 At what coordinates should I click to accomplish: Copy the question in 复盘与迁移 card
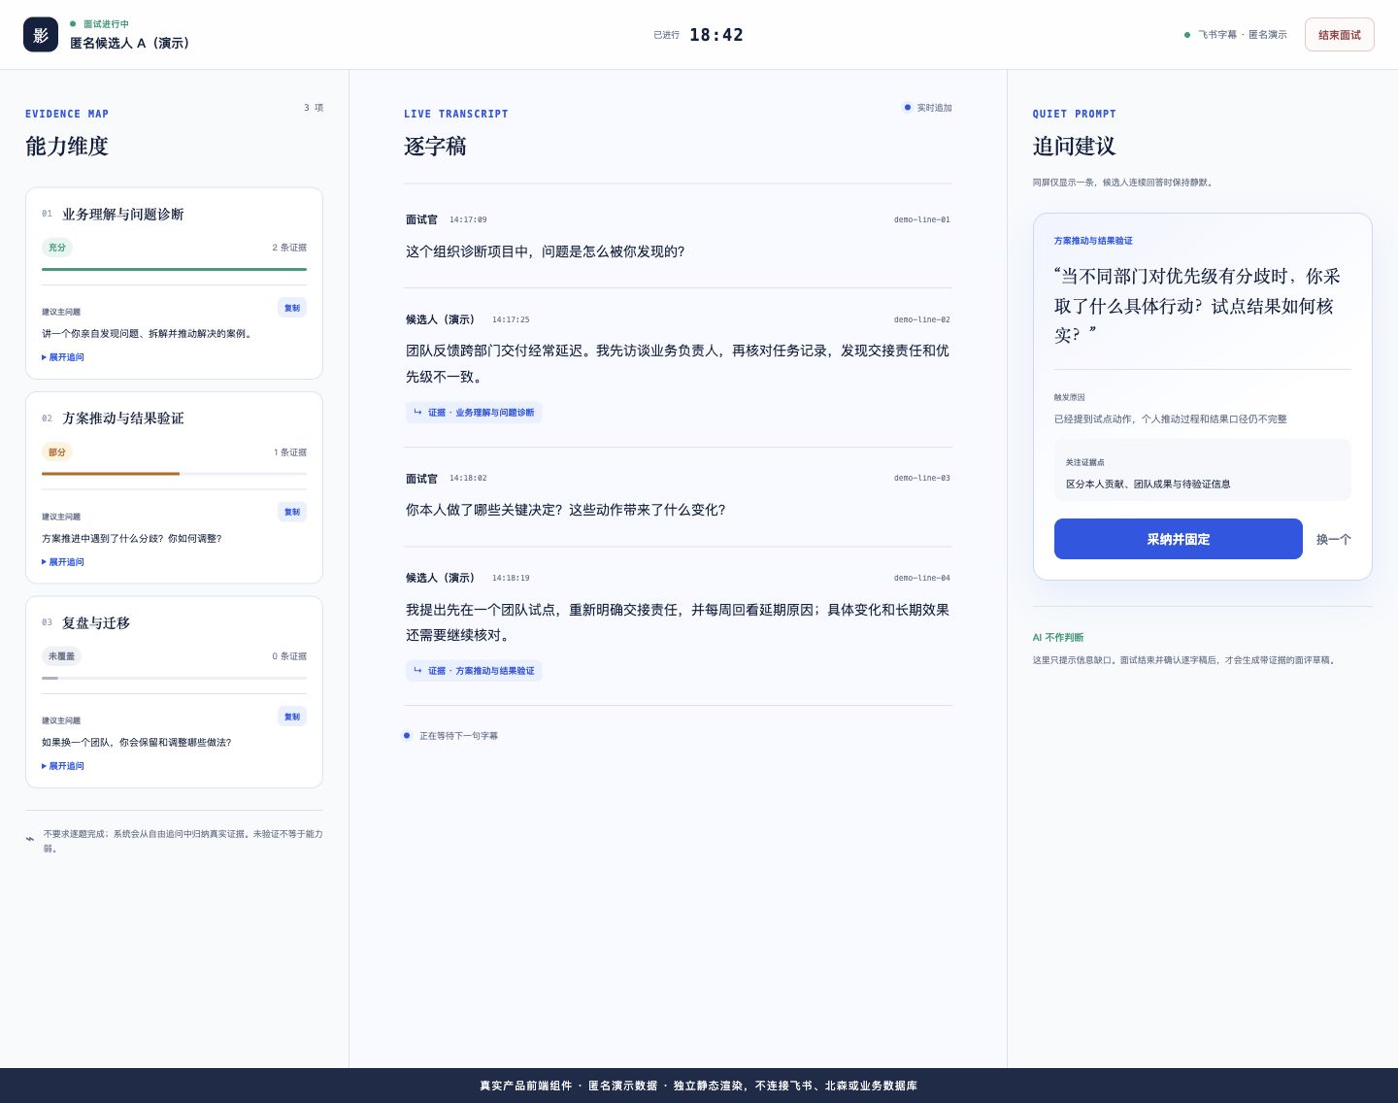click(292, 717)
